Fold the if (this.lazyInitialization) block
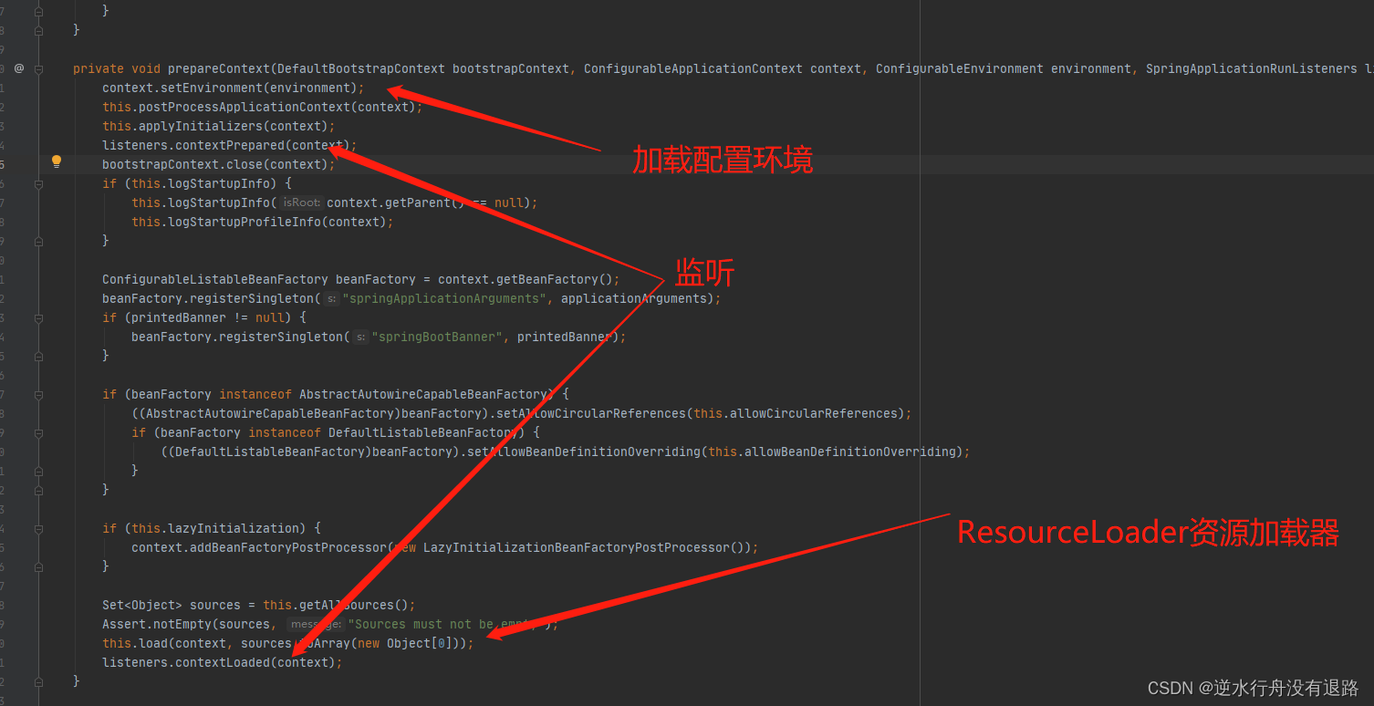The height and width of the screenshot is (706, 1374). click(x=38, y=528)
